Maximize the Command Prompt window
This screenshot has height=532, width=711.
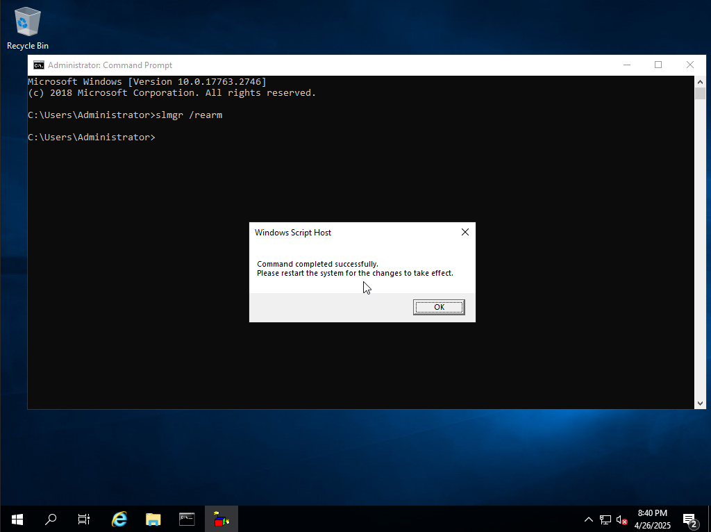pos(658,65)
